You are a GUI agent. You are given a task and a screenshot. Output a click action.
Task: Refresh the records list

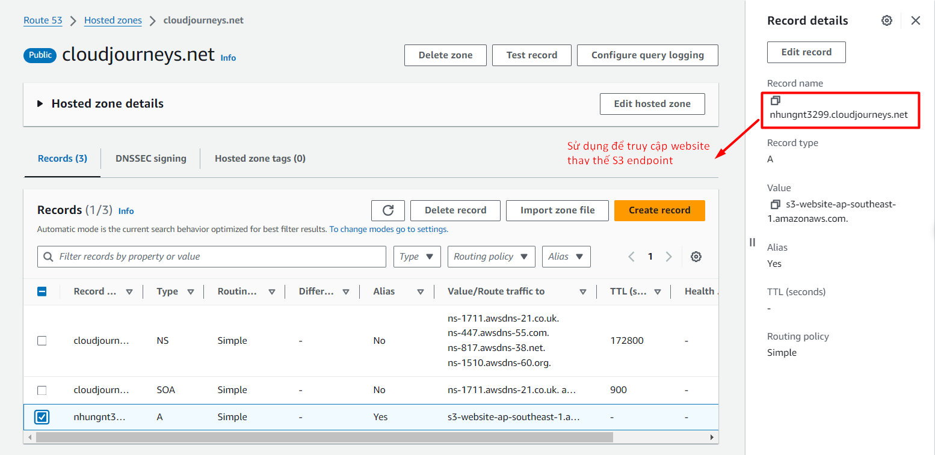(x=388, y=210)
